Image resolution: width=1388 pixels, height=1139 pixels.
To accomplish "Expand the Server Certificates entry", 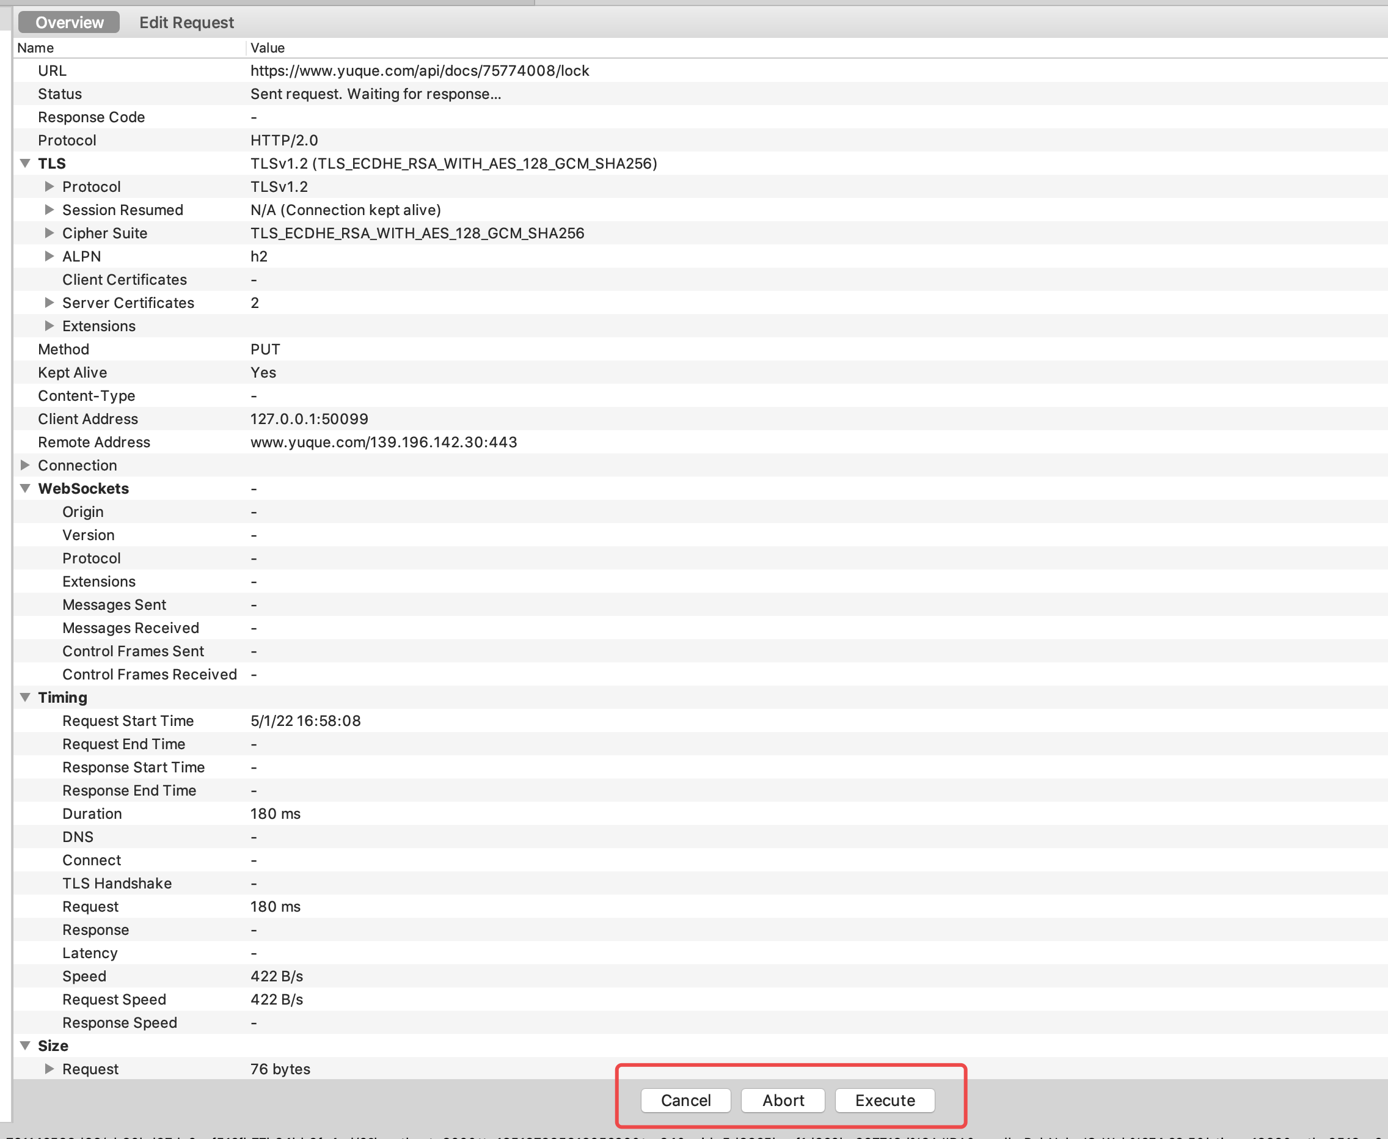I will pos(49,302).
